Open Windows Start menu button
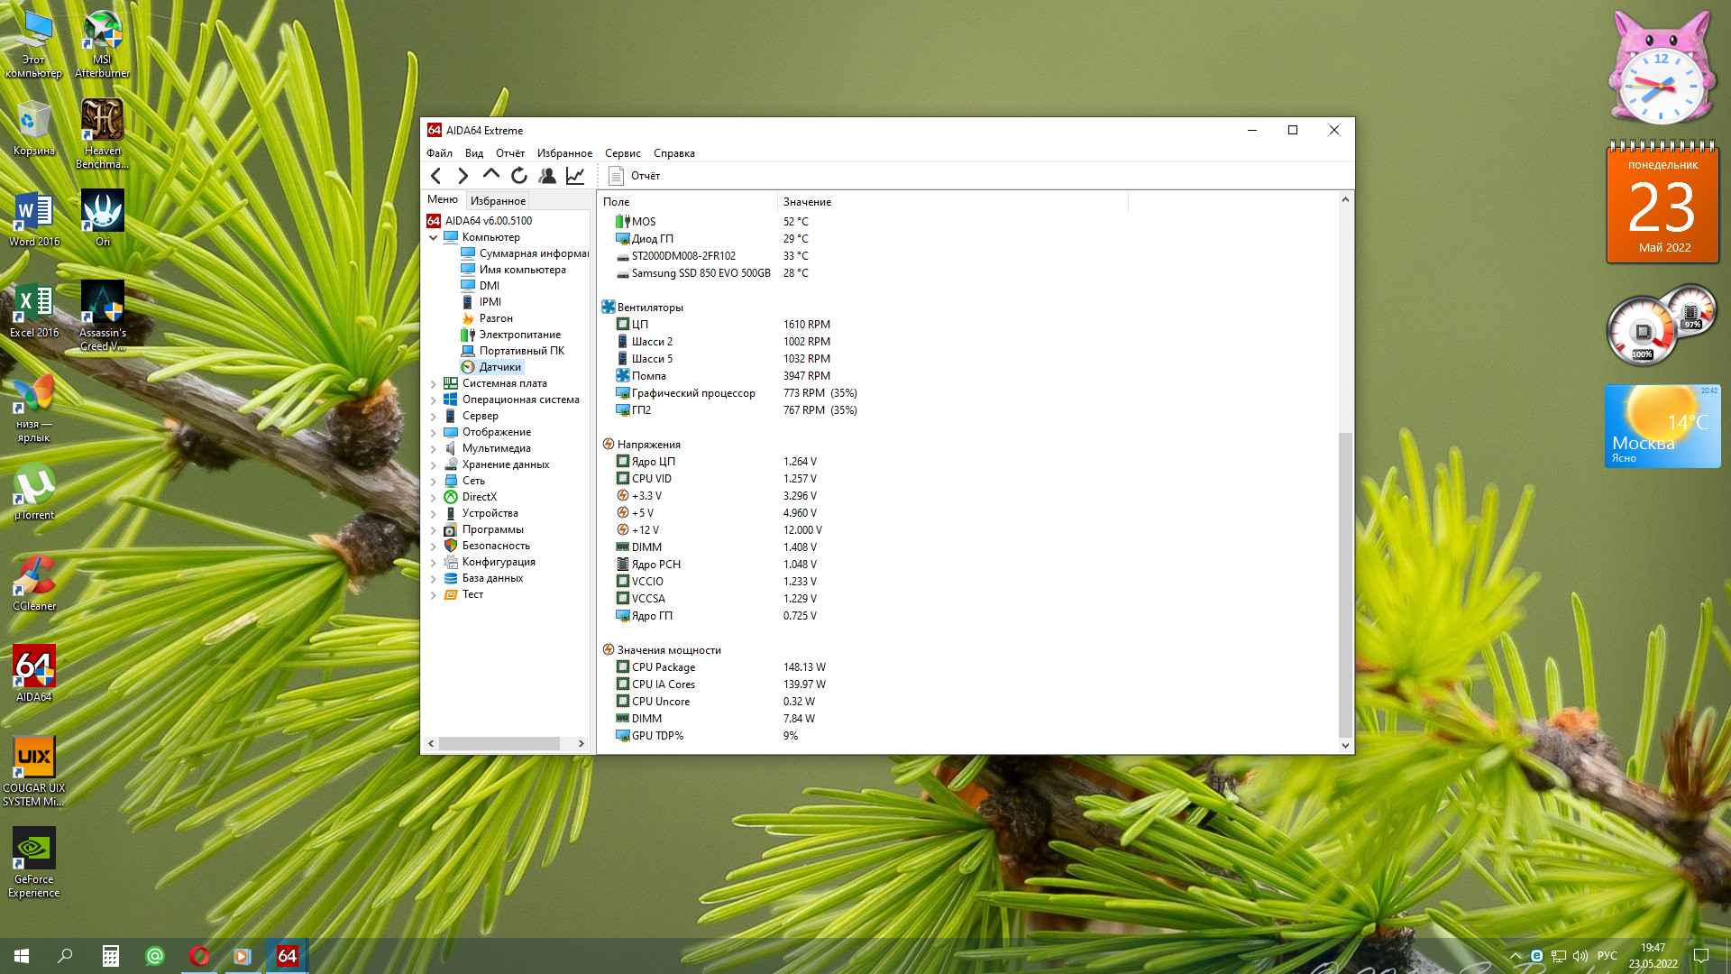Screen dimensions: 1731x974 (x=22, y=956)
